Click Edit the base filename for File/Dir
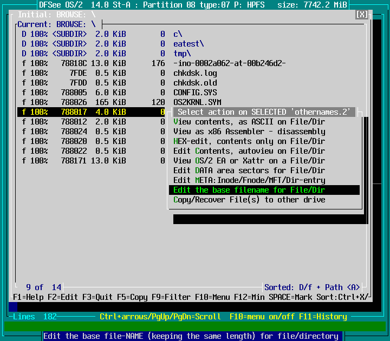Screen dimensions: 390x341 249,190
